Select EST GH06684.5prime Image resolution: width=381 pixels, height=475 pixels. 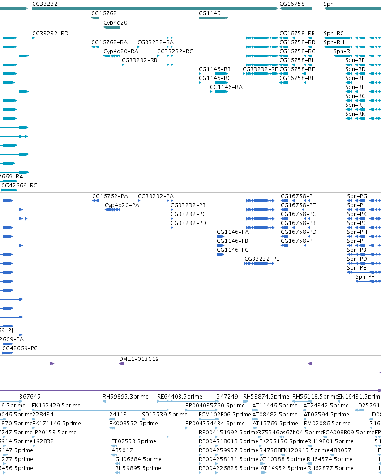138,459
